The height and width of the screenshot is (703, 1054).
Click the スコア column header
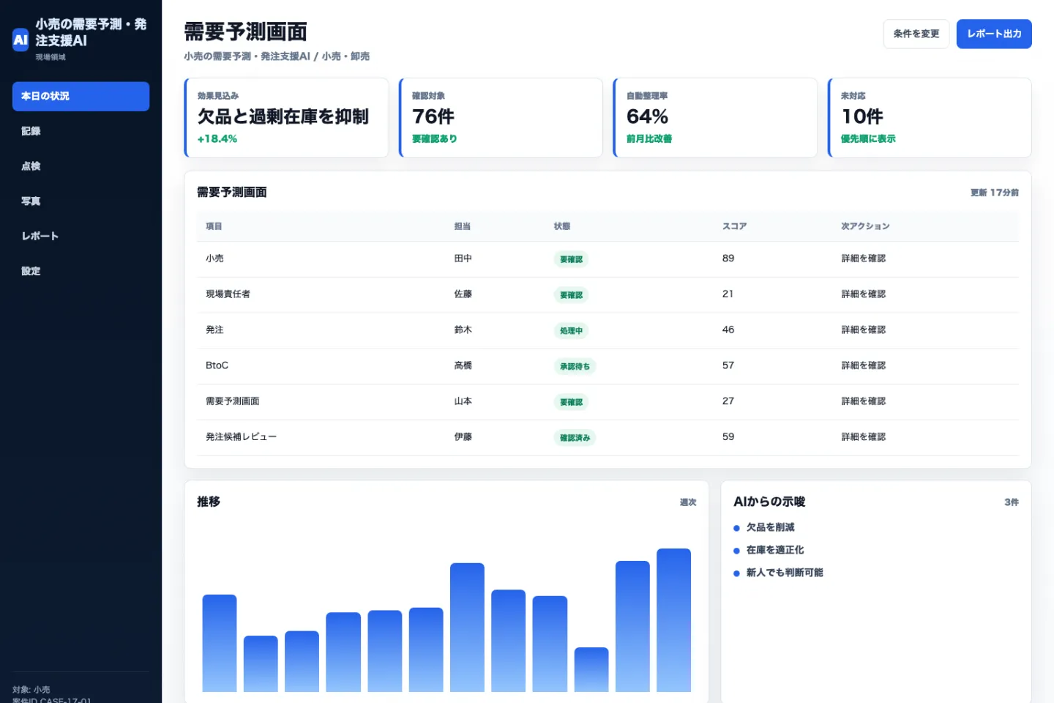735,226
